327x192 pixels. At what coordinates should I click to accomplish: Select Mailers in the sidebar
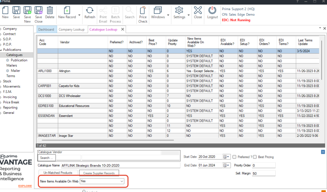pos(12,65)
